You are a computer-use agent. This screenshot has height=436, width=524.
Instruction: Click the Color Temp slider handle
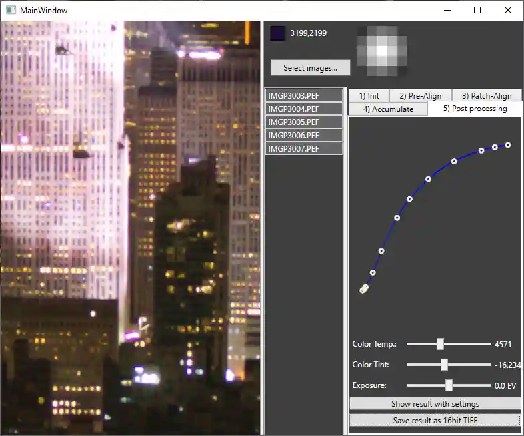(x=440, y=344)
